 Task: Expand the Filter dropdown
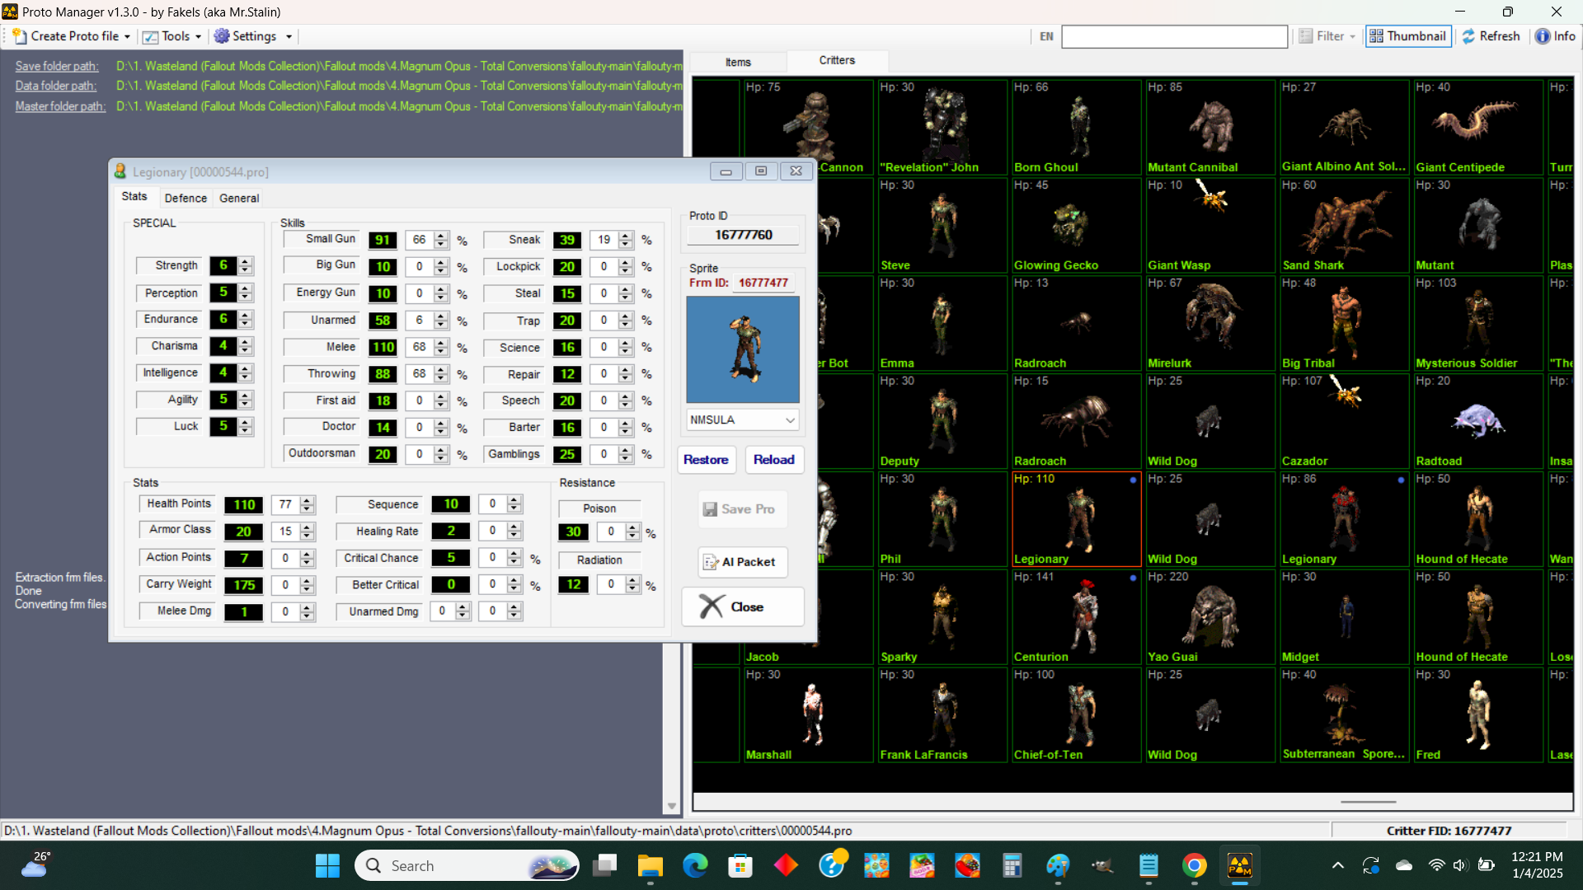pyautogui.click(x=1327, y=36)
